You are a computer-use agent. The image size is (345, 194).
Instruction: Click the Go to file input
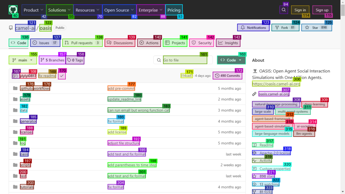tap(185, 60)
